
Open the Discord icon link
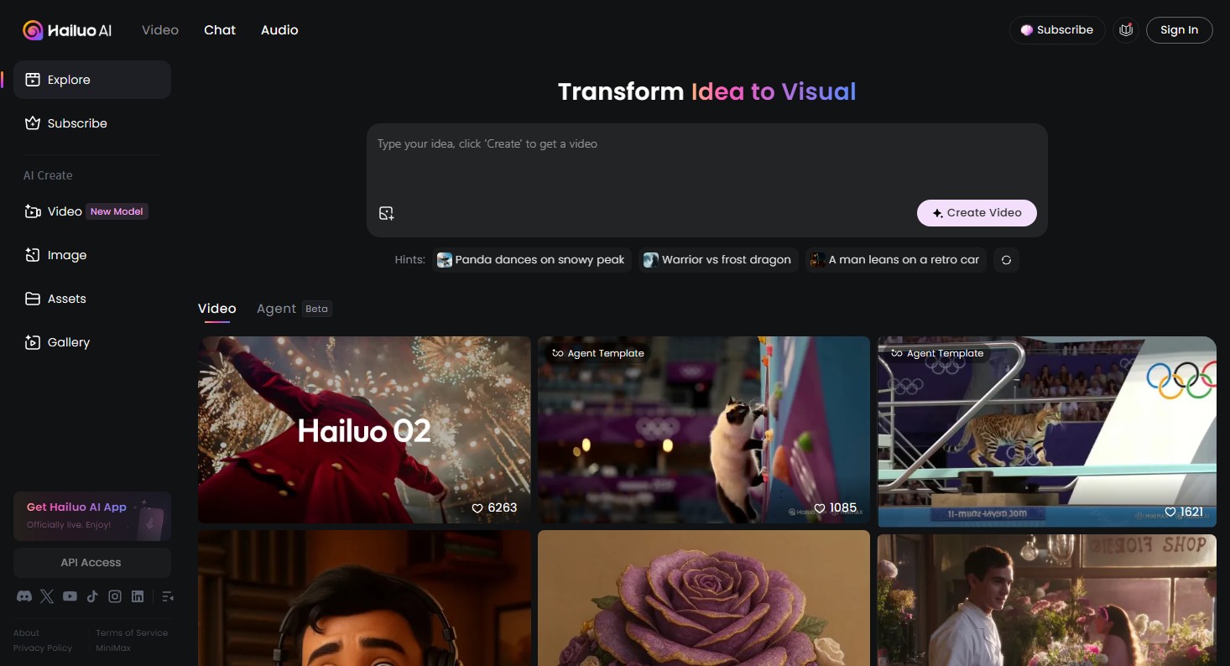click(x=24, y=596)
